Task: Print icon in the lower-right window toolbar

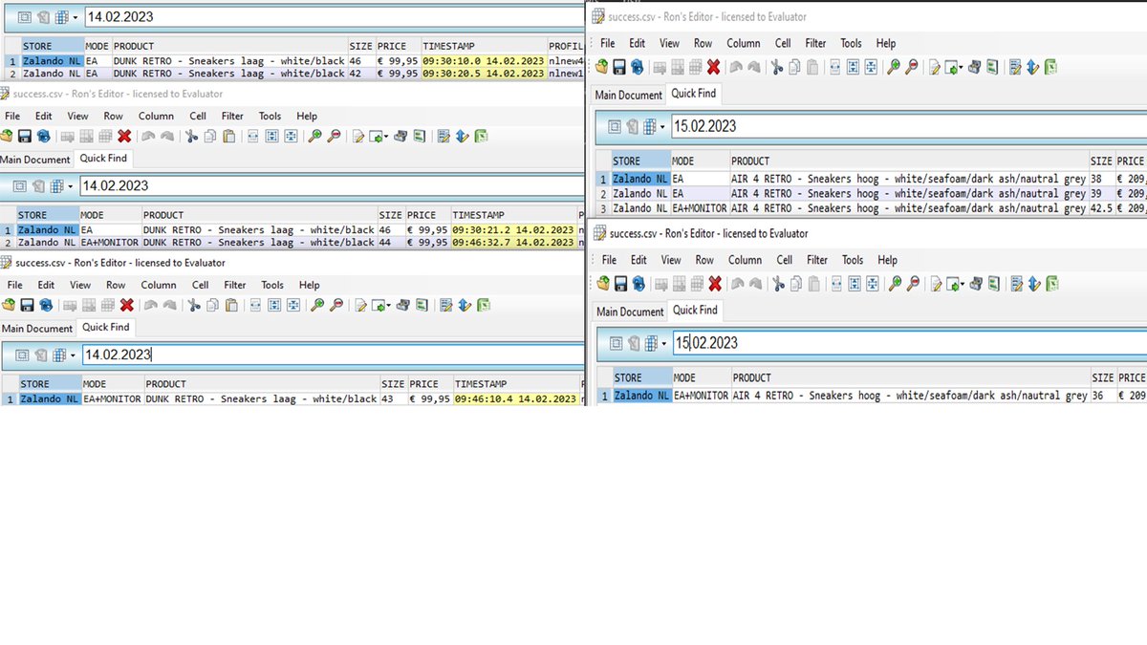Action: pyautogui.click(x=976, y=283)
